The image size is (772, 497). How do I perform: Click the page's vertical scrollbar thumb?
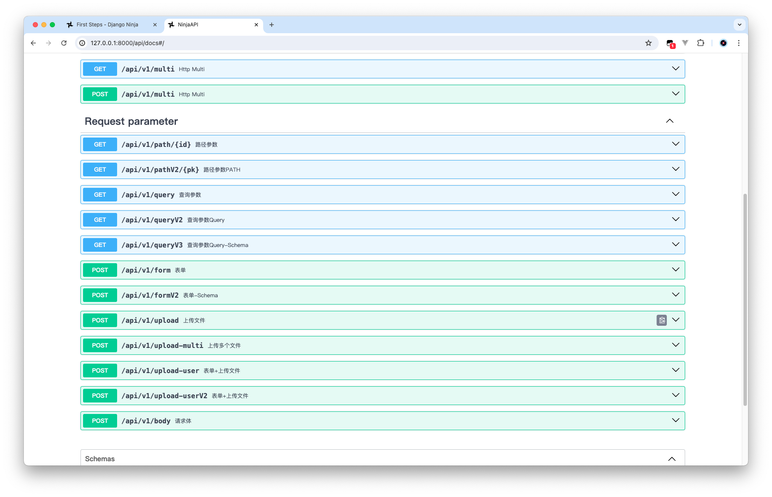coord(745,300)
